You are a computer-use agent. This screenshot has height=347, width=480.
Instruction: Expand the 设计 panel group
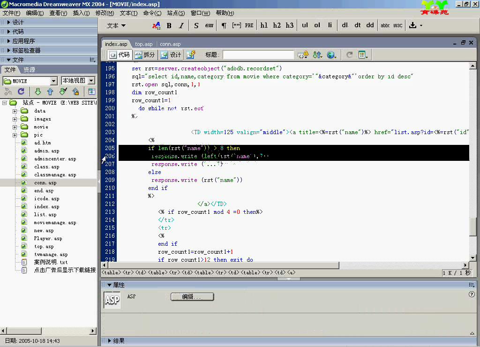(x=9, y=23)
